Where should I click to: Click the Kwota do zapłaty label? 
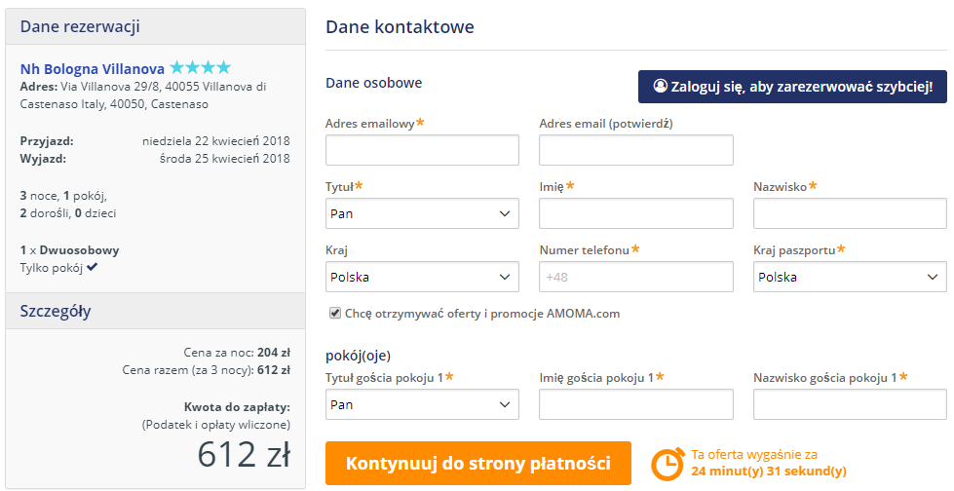[x=237, y=407]
